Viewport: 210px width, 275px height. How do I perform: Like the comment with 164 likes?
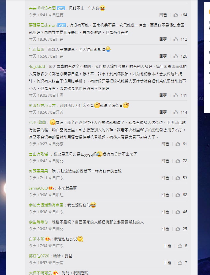pos(176,15)
